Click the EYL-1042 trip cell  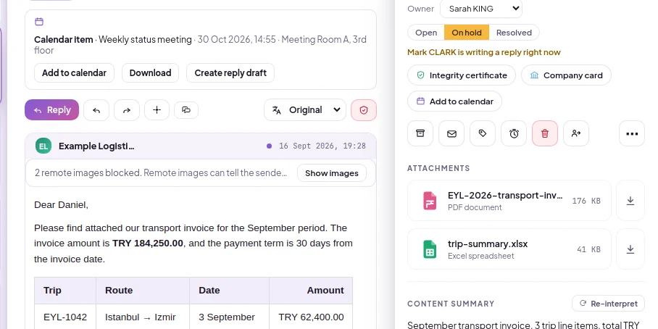click(65, 317)
